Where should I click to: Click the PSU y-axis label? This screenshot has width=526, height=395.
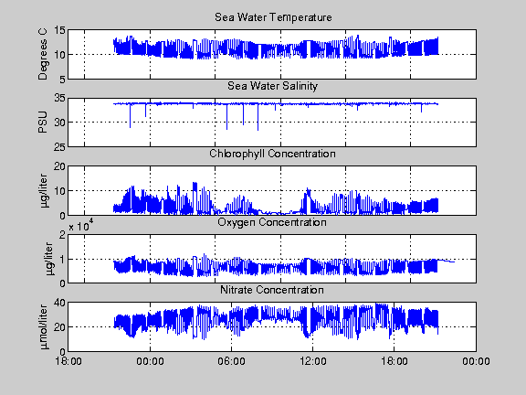tap(43, 123)
